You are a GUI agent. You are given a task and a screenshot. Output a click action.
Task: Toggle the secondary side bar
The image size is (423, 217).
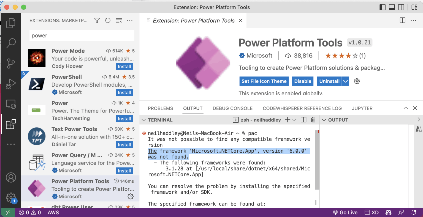(x=401, y=7)
